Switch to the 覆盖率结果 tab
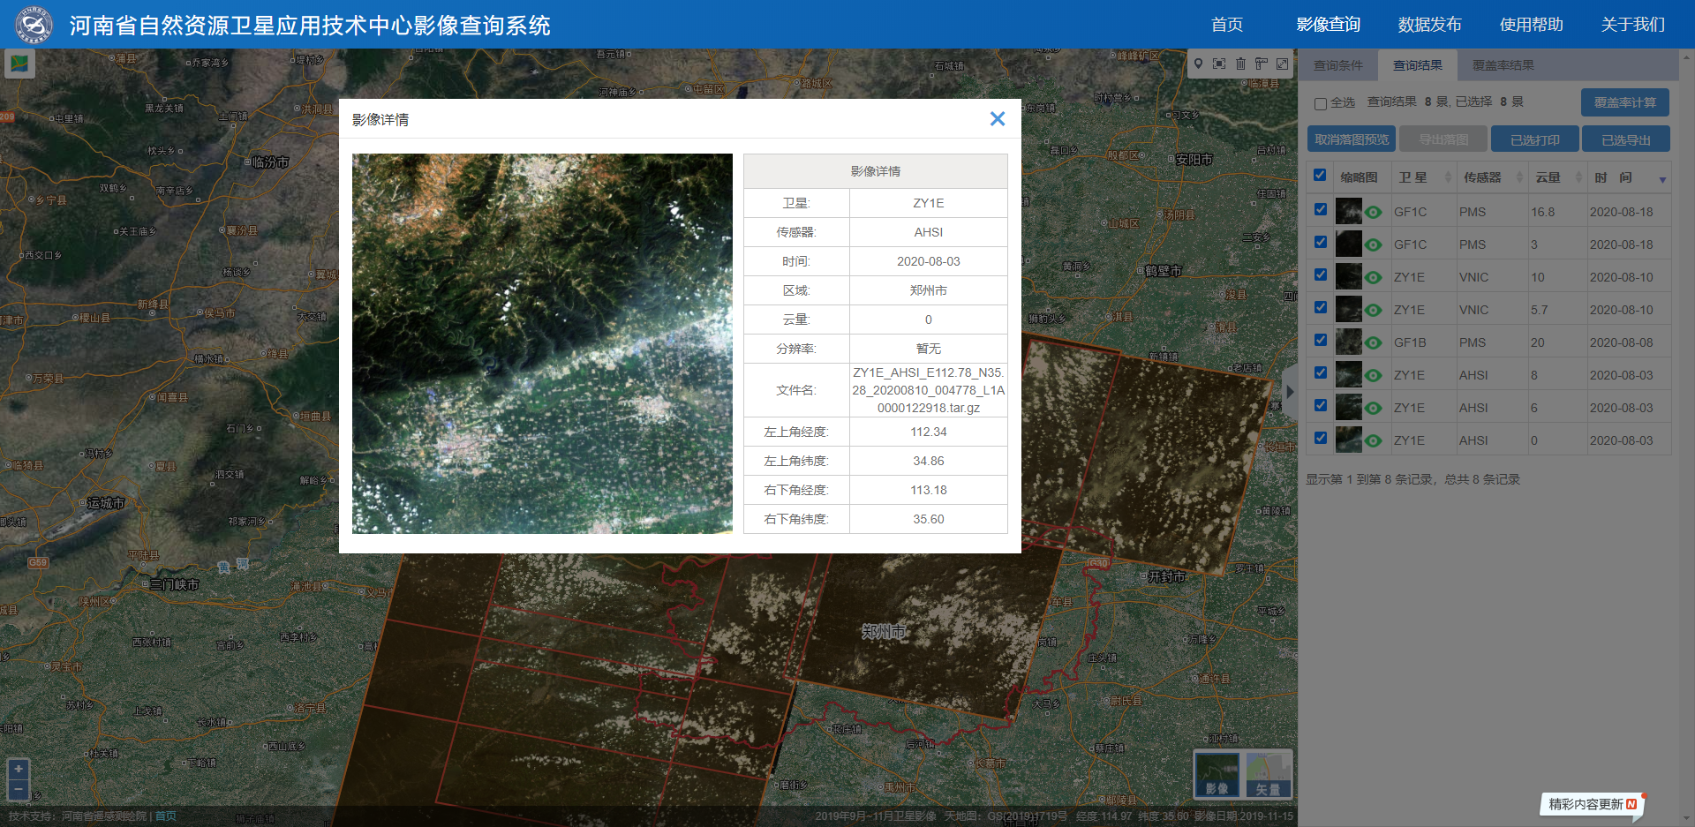The image size is (1695, 827). coord(1503,65)
